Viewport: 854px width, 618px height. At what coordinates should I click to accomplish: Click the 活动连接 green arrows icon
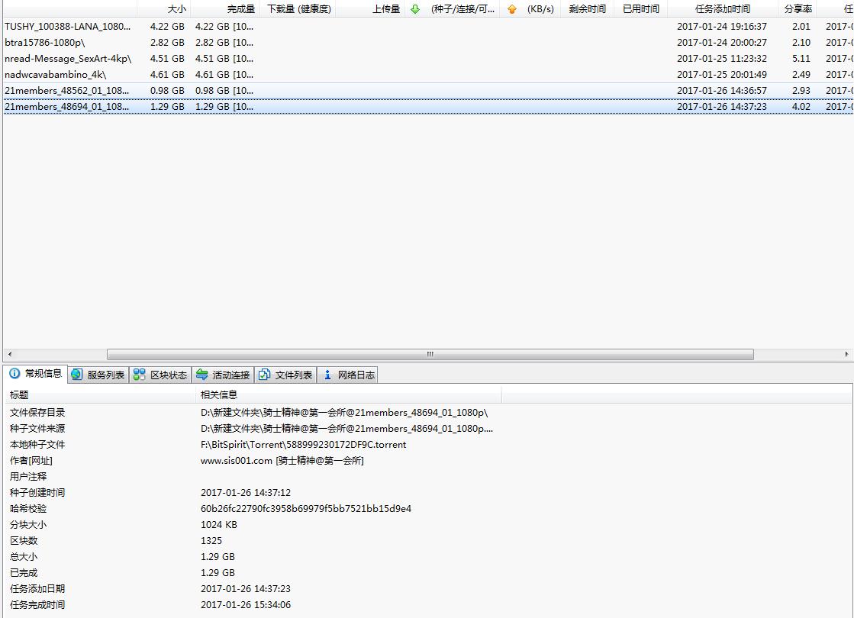tap(201, 375)
